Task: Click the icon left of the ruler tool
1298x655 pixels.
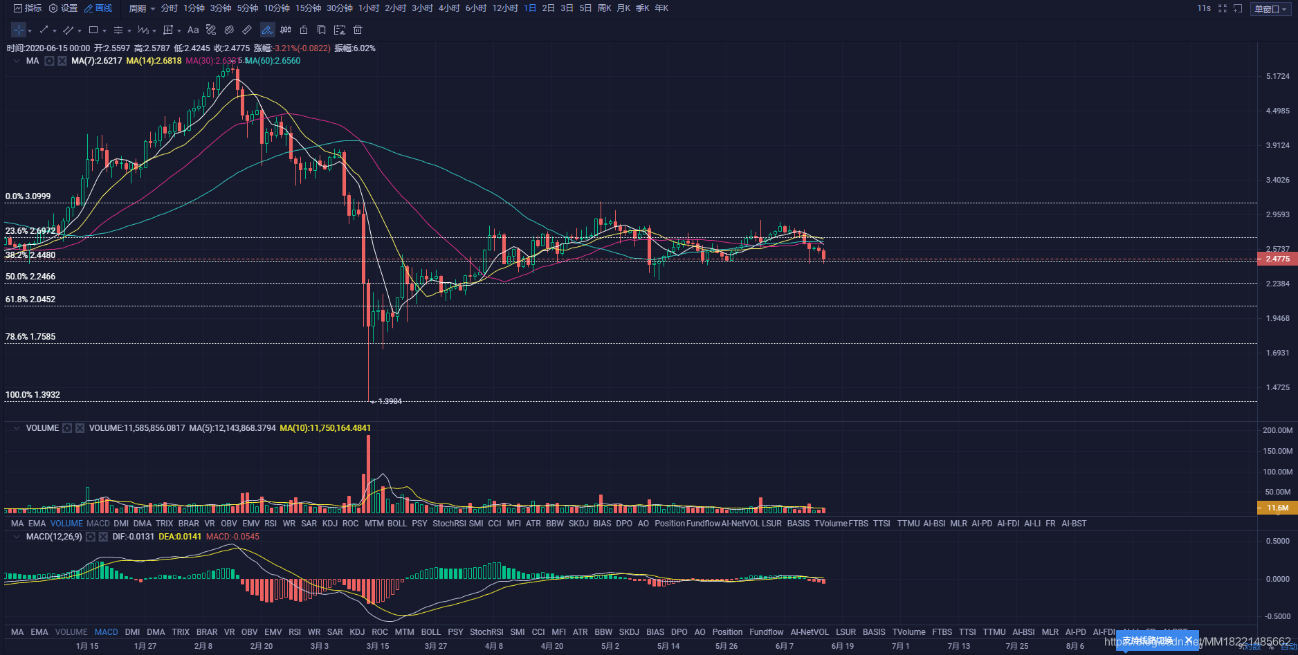Action: click(229, 30)
